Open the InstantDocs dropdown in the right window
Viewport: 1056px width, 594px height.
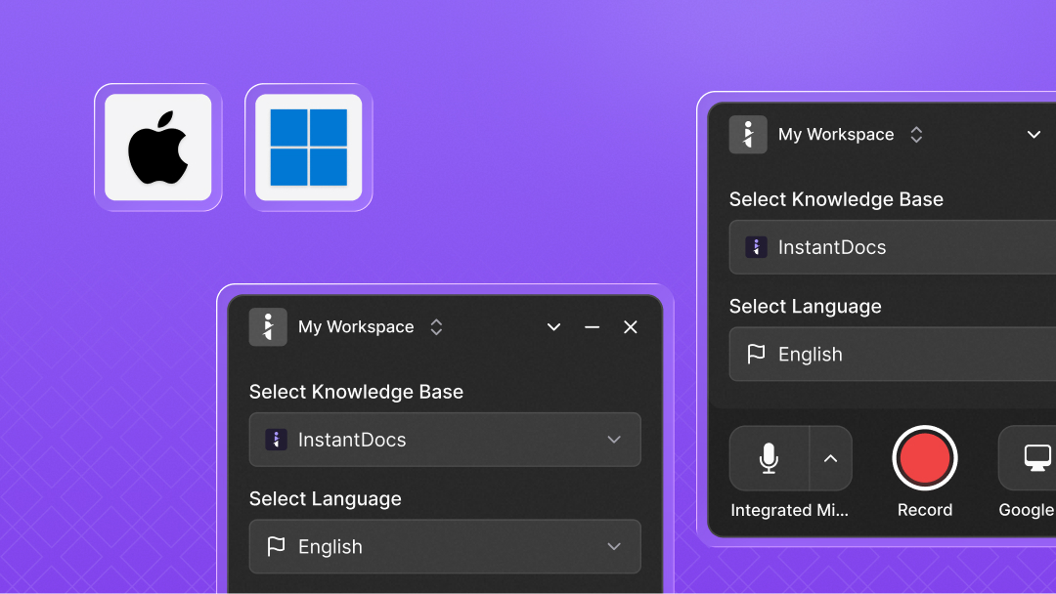point(892,247)
